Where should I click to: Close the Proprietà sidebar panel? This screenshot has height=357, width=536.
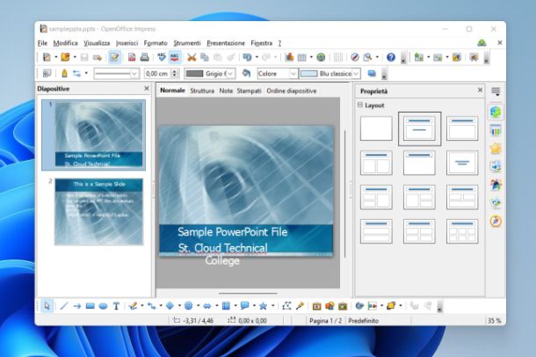tap(480, 90)
